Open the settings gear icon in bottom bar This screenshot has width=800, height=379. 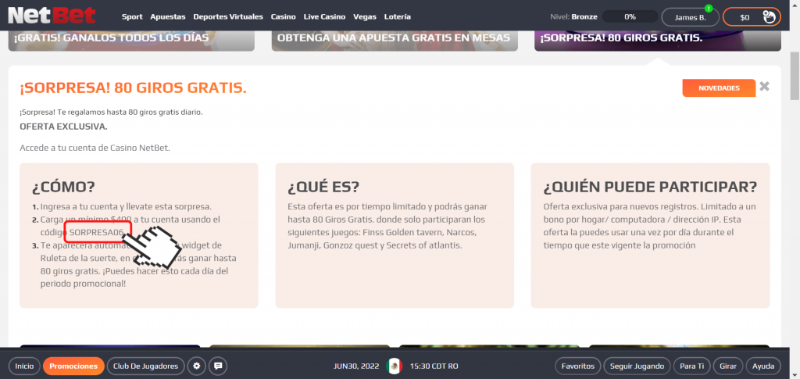pyautogui.click(x=196, y=366)
